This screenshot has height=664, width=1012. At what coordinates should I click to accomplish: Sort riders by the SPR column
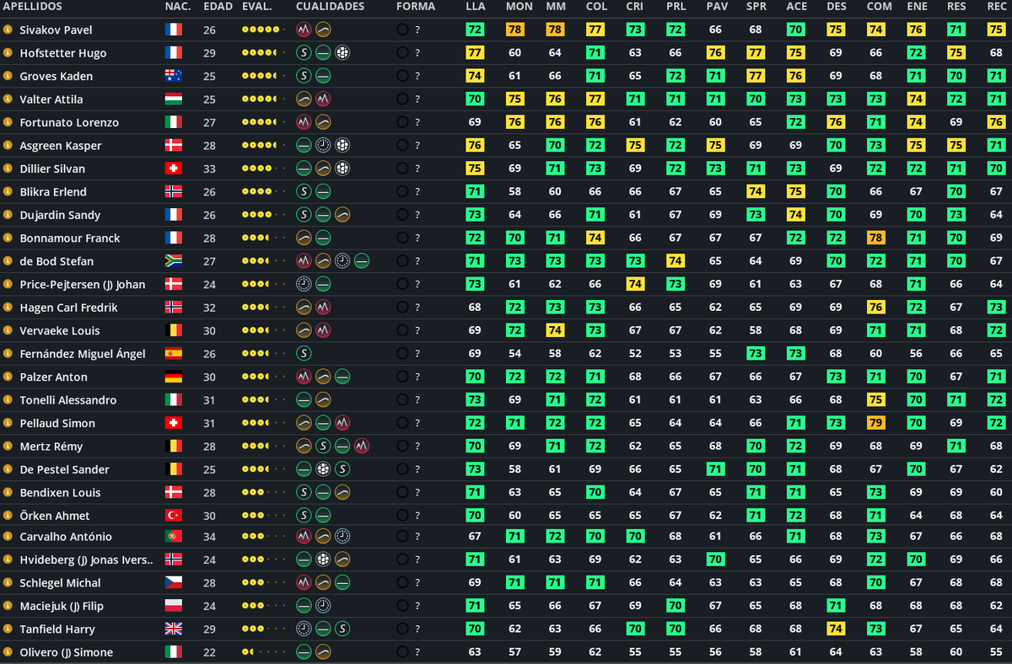(756, 7)
